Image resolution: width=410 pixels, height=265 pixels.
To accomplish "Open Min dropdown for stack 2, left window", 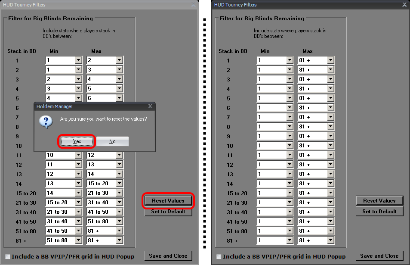I will click(x=79, y=70).
